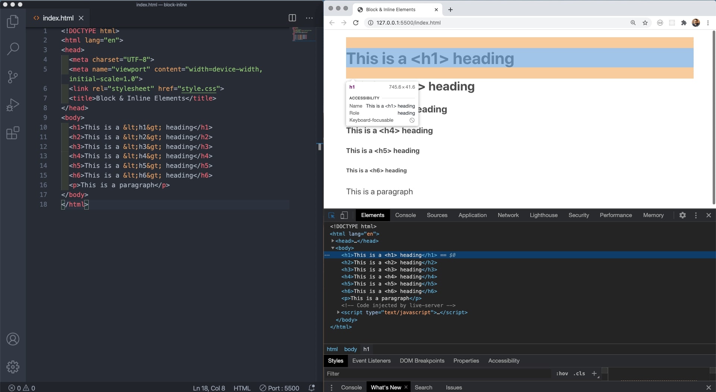Split the editor to the right

(292, 18)
